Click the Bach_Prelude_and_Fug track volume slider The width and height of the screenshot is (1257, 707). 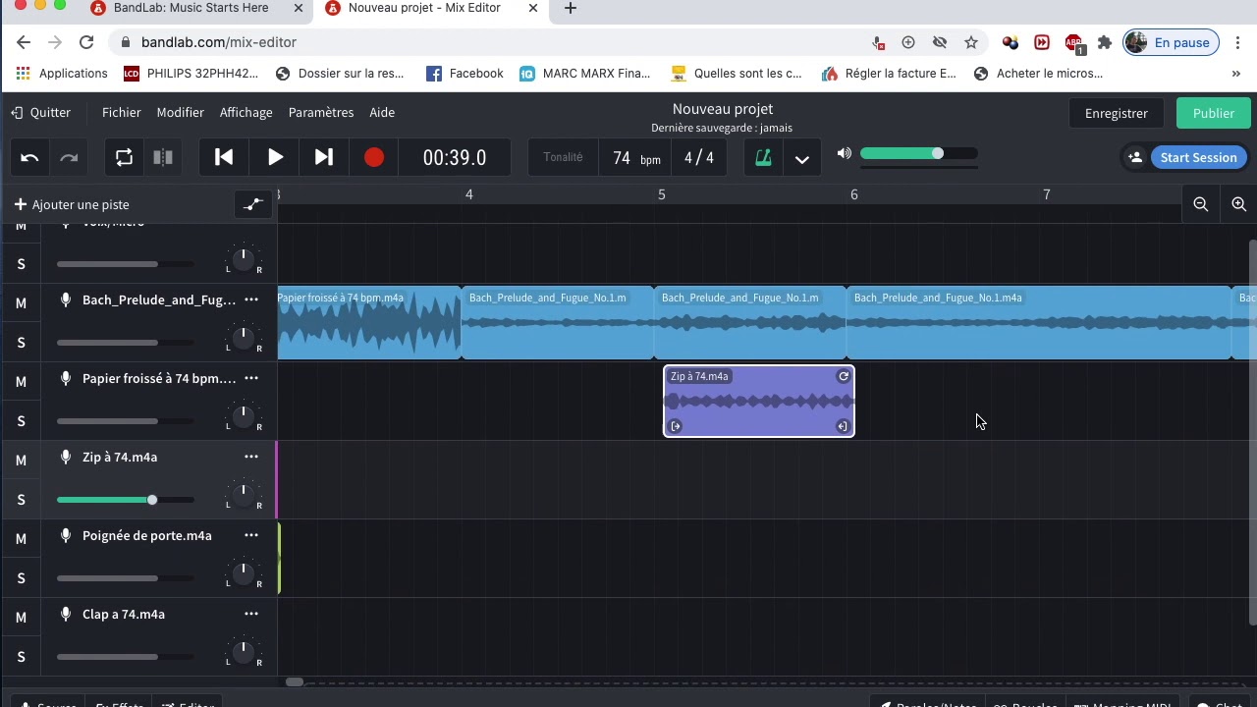[x=125, y=343]
